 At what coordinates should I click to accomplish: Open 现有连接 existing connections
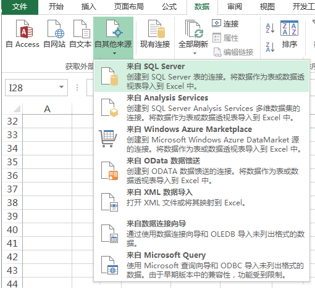[x=155, y=34]
